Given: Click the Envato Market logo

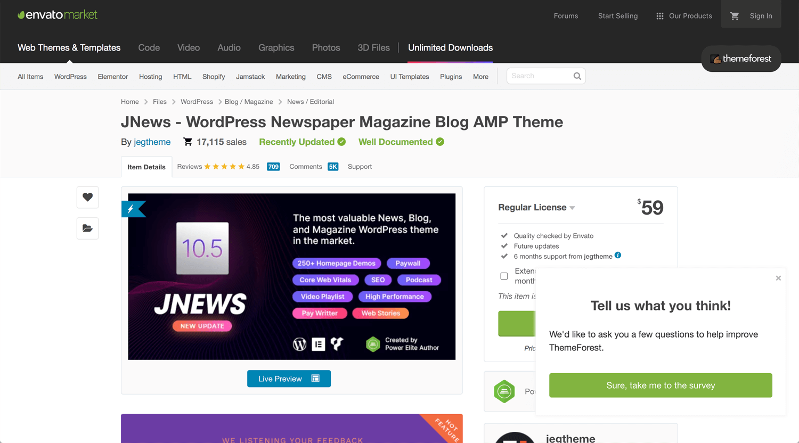Looking at the screenshot, I should tap(58, 15).
